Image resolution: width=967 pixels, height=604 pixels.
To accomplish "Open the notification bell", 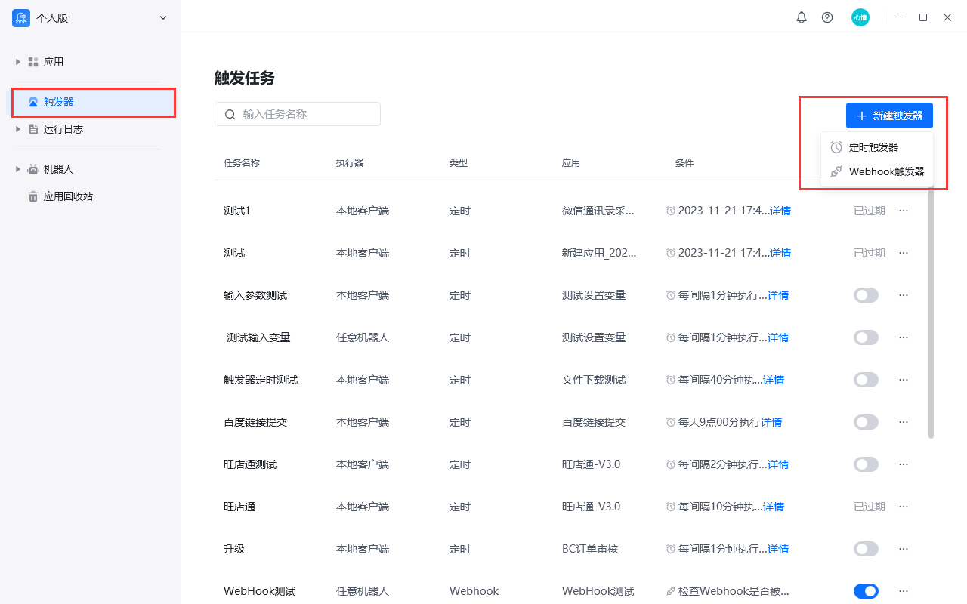I will (802, 17).
